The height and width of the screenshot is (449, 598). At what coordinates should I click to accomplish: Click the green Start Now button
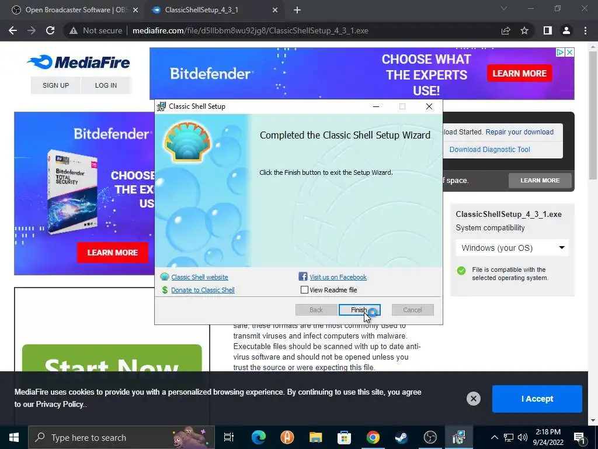click(112, 358)
